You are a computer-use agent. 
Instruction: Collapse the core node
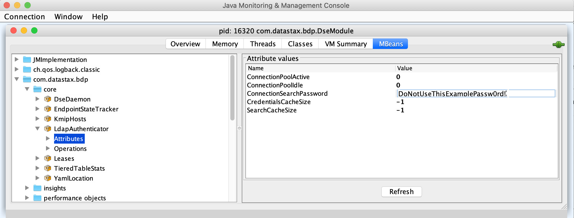27,89
